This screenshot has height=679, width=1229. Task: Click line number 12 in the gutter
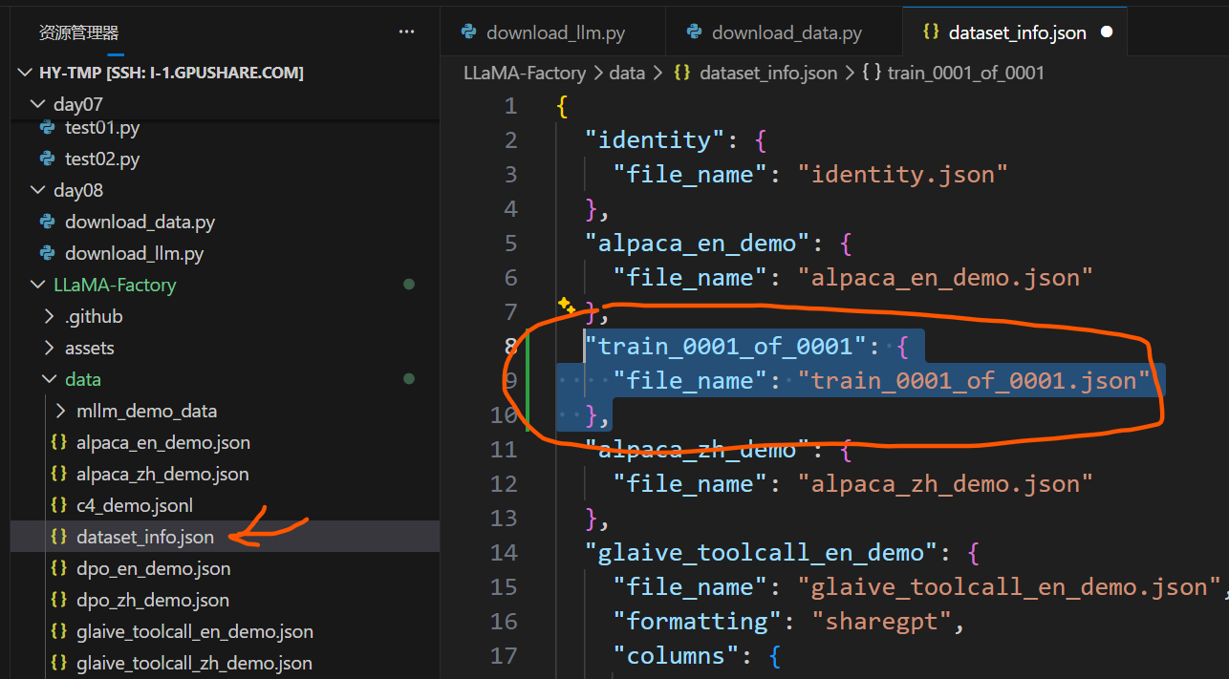[504, 484]
